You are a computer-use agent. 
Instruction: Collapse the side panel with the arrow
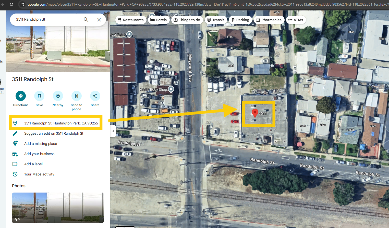[113, 131]
